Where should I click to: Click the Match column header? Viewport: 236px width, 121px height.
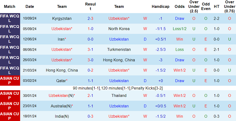click(10, 7)
